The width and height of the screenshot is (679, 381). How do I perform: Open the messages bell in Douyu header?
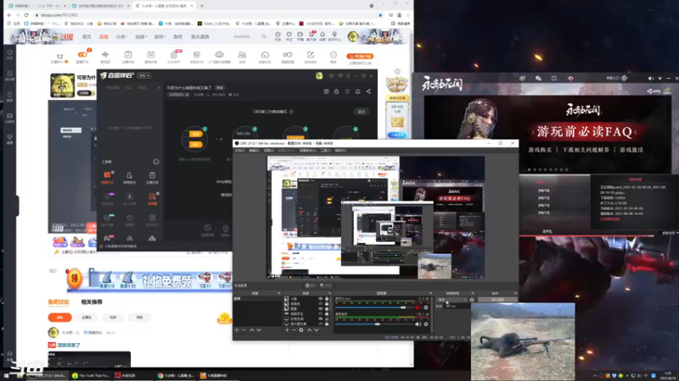(323, 36)
